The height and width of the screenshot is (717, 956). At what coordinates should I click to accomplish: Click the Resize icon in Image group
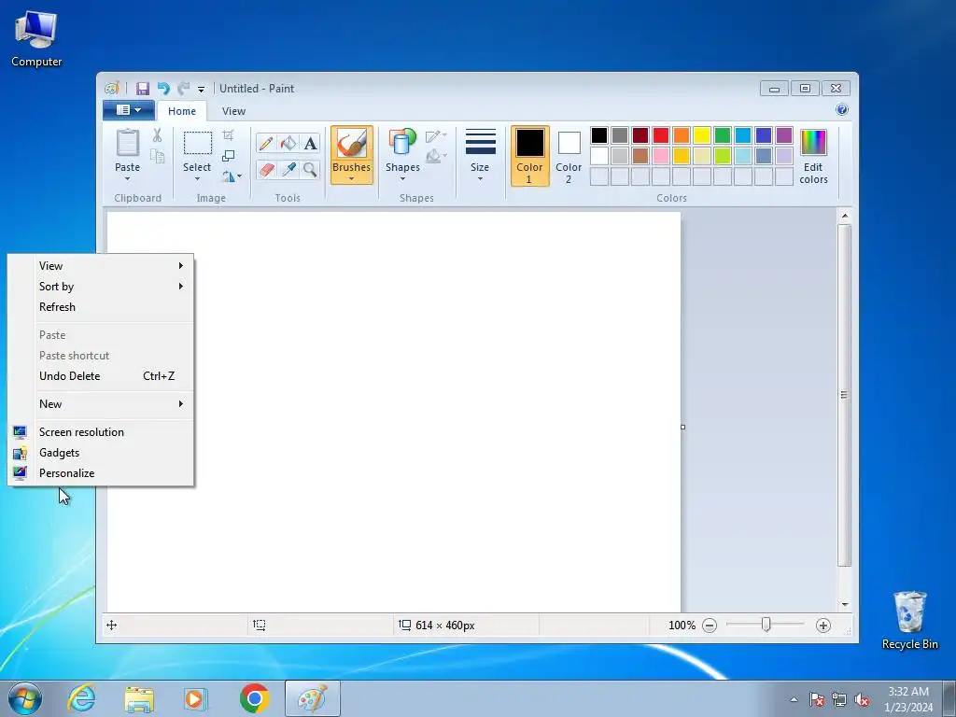(228, 156)
